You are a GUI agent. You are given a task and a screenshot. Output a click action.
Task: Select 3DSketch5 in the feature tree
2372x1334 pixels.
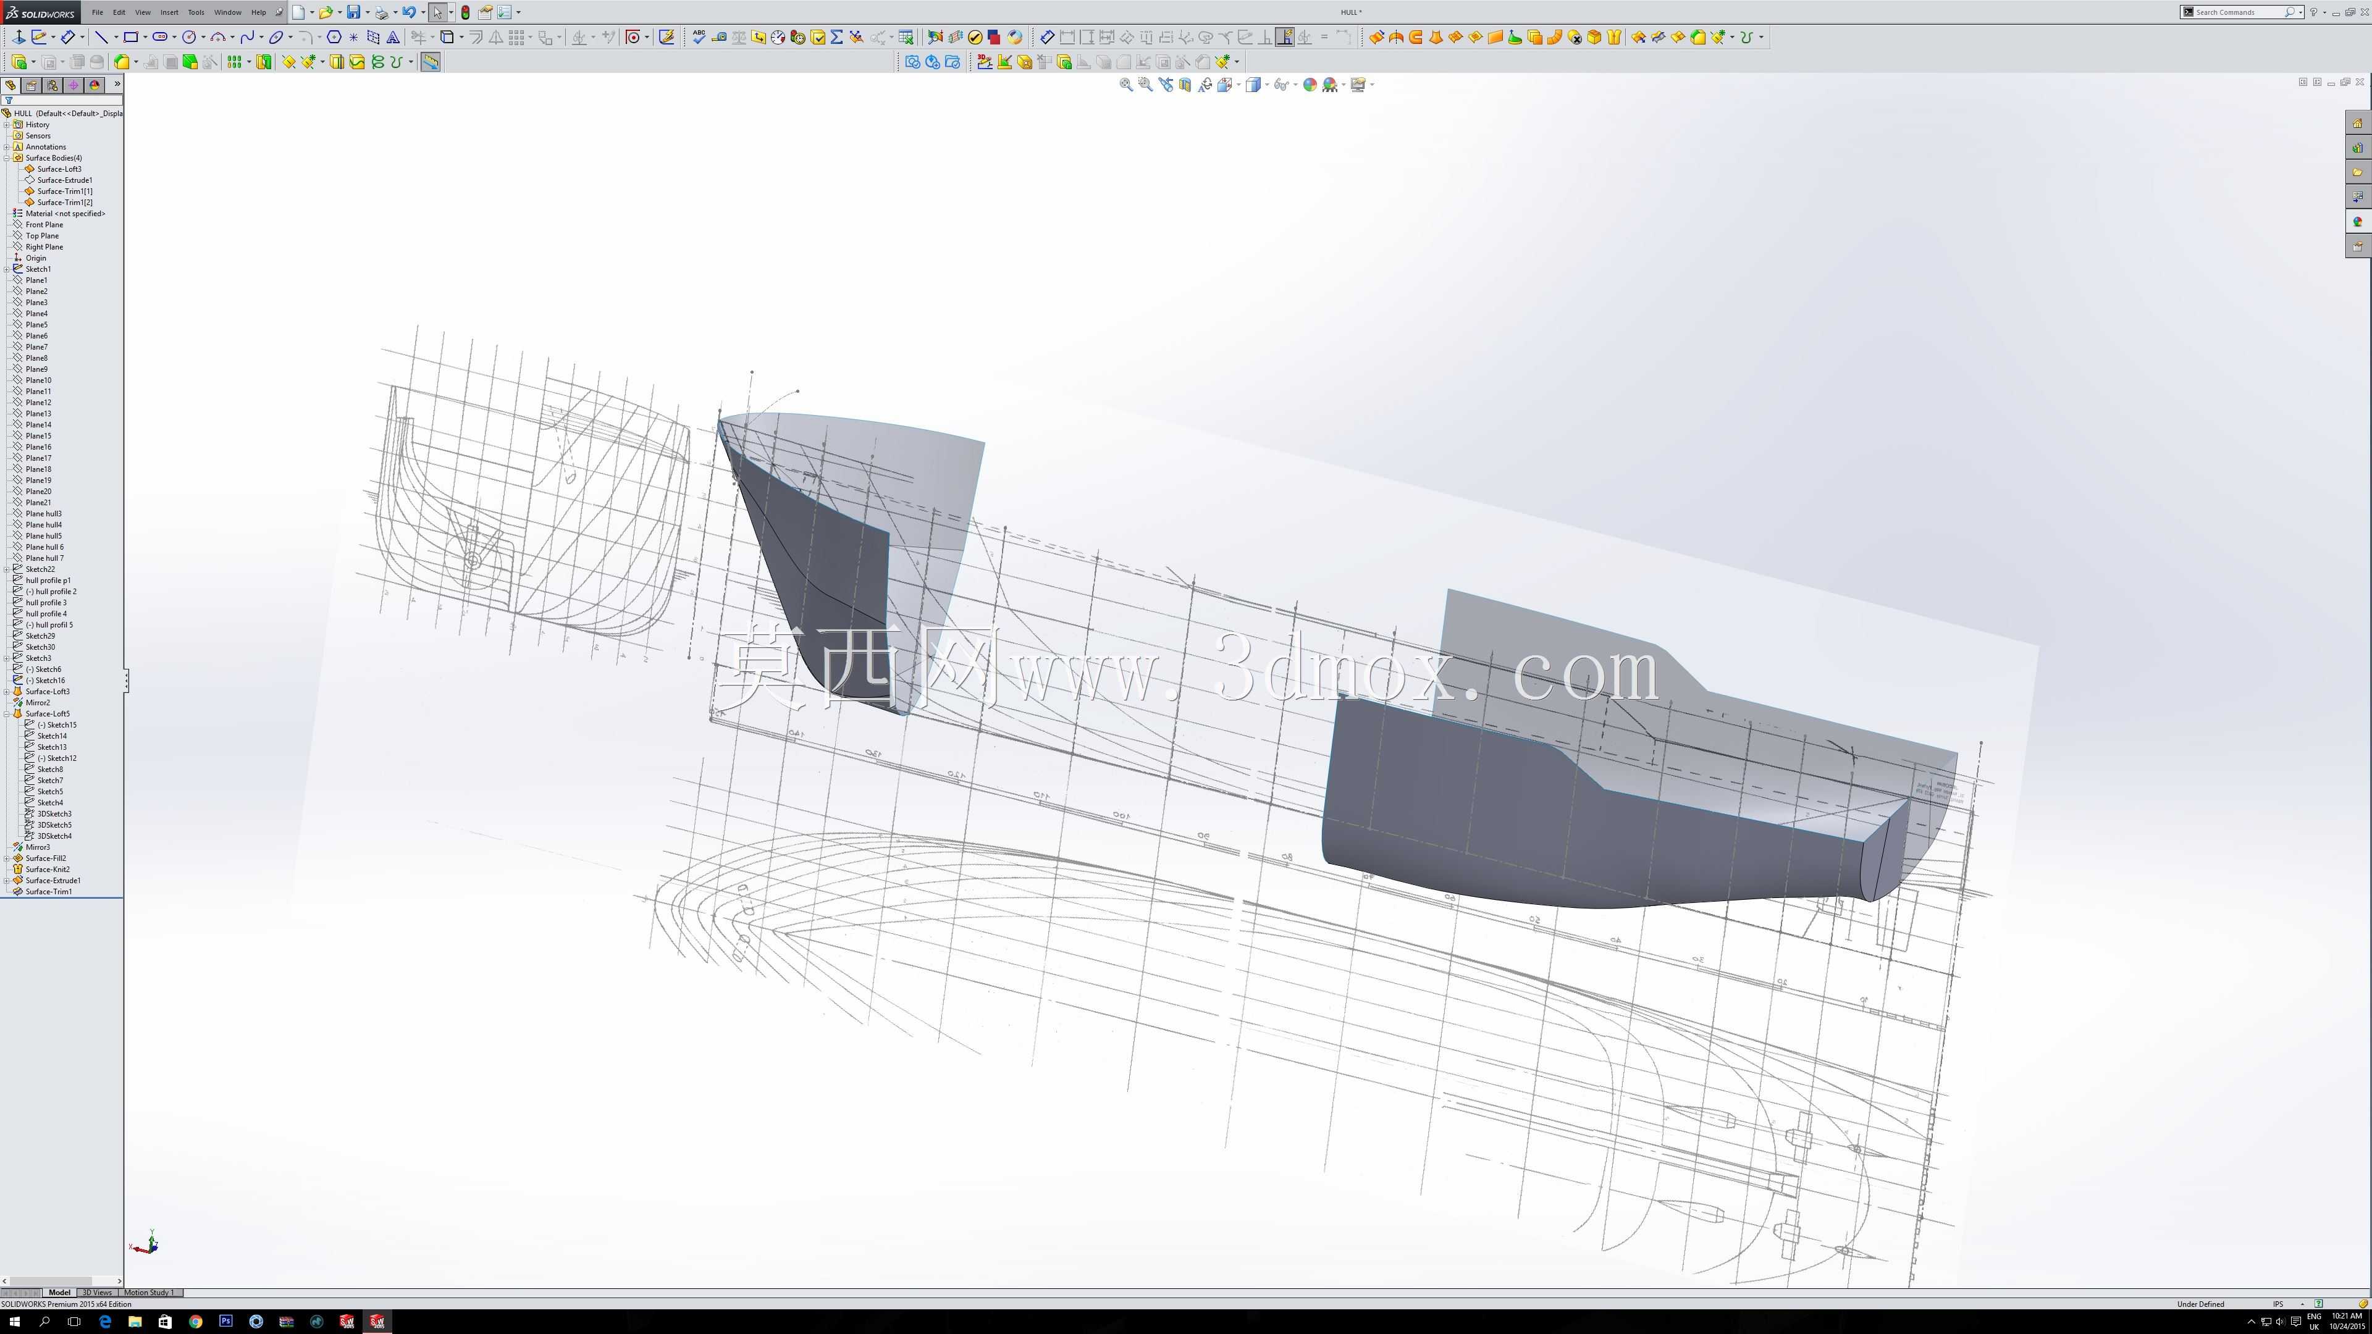[53, 825]
